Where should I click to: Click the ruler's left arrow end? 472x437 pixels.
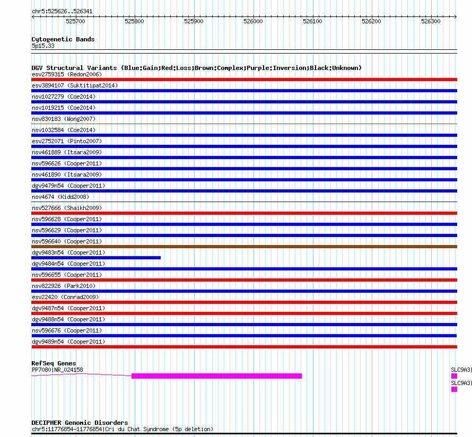pyautogui.click(x=33, y=16)
